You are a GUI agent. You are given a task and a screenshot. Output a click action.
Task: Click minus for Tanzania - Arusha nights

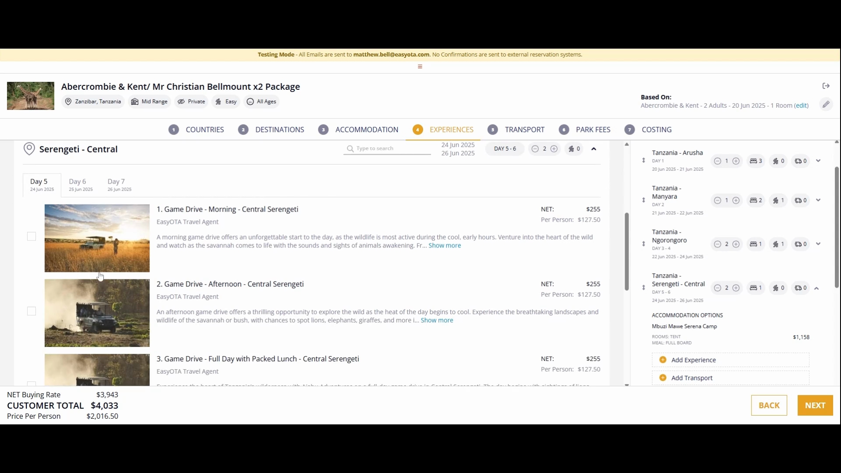(717, 161)
